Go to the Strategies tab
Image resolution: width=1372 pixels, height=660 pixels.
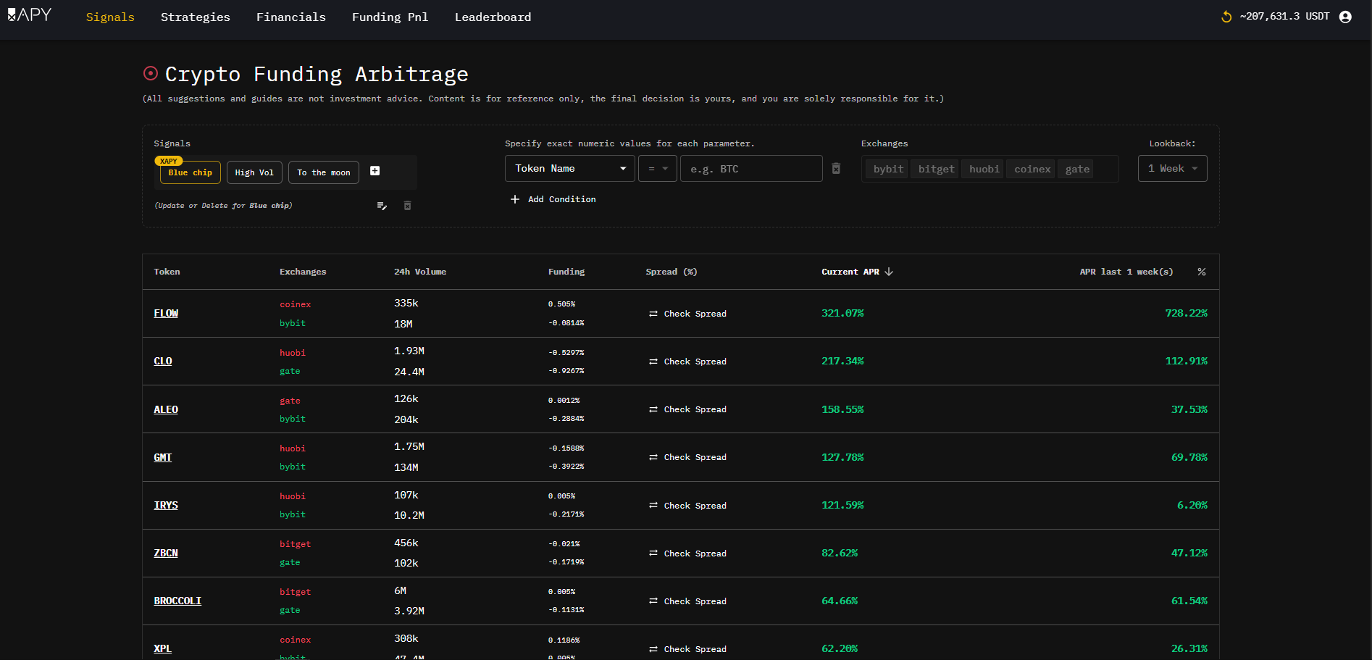click(x=195, y=17)
